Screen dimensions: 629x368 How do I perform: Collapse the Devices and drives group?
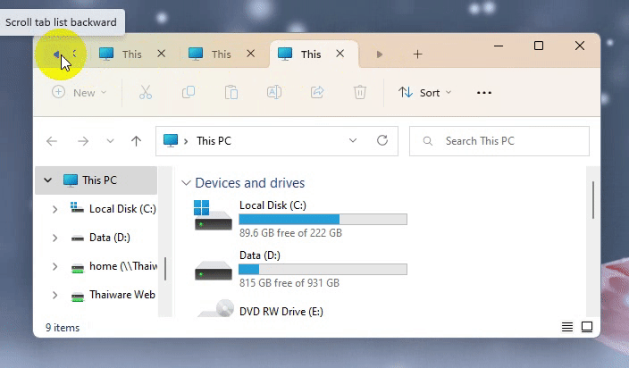point(186,183)
